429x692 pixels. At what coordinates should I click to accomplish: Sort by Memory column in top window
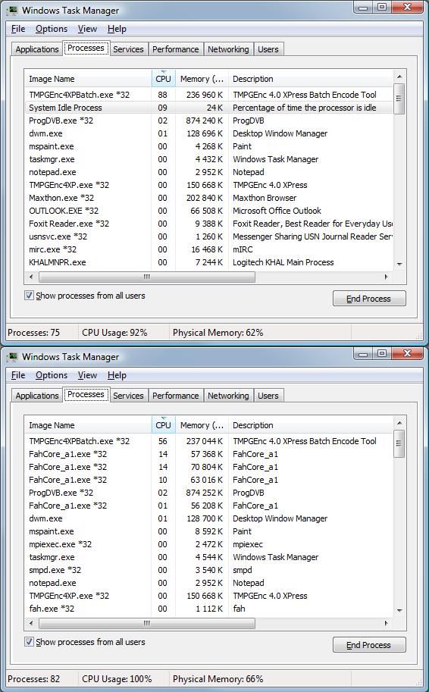(202, 79)
